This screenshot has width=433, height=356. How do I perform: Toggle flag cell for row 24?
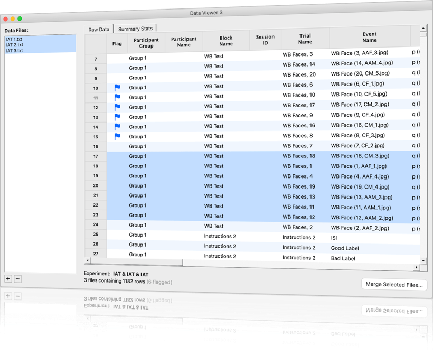[x=117, y=225]
